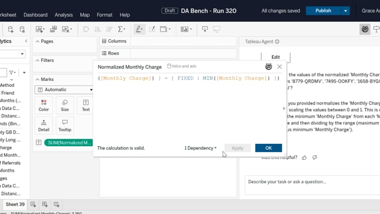Screen dimensions: 380x214
Task: Click the filter fields funnel icon
Action: coord(12,73)
